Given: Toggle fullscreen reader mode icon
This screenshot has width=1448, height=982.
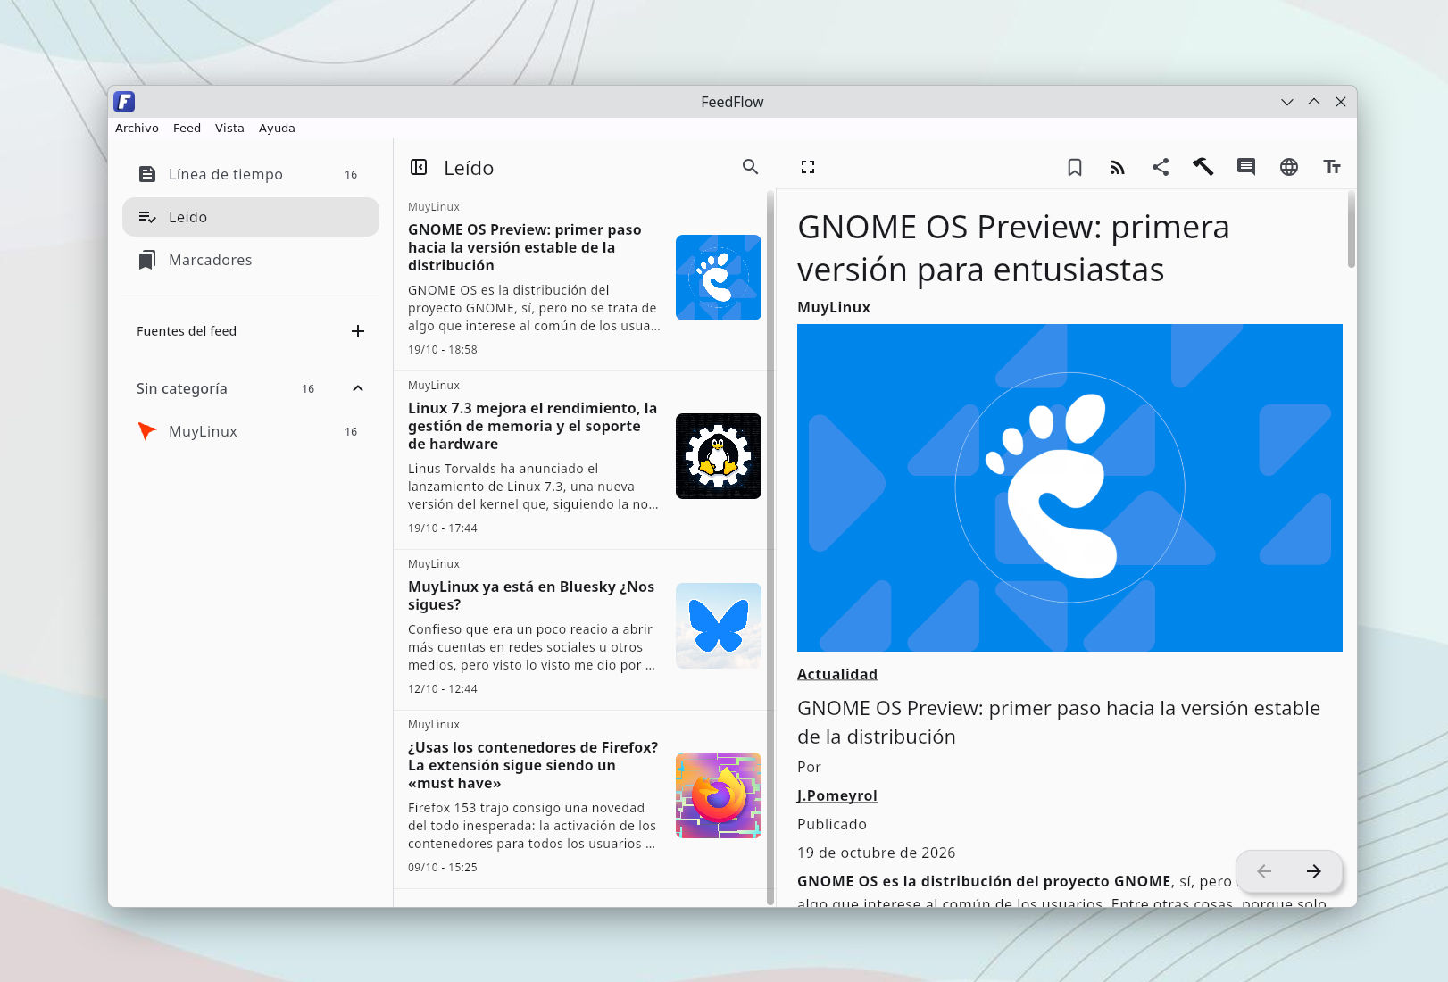Looking at the screenshot, I should tap(808, 167).
